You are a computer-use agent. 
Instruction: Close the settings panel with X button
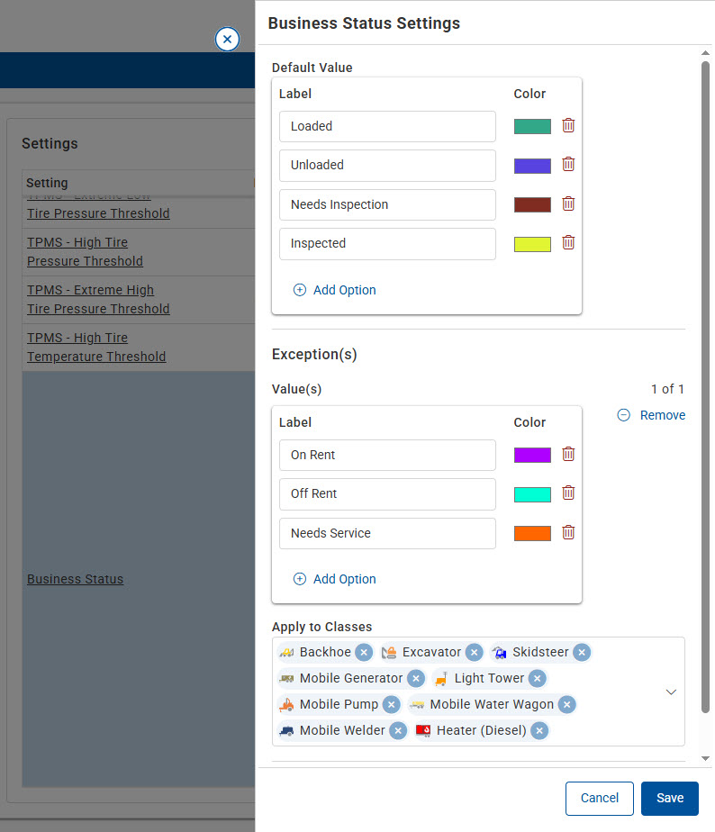227,40
